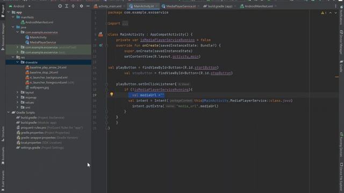Expand the xml resource folder
The width and height of the screenshot is (344, 193).
[x=18, y=107]
